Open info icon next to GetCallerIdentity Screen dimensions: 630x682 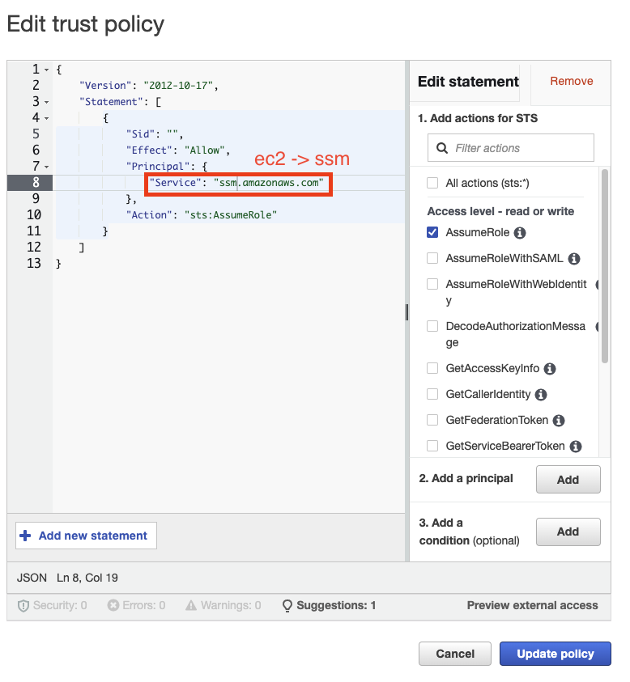[541, 395]
